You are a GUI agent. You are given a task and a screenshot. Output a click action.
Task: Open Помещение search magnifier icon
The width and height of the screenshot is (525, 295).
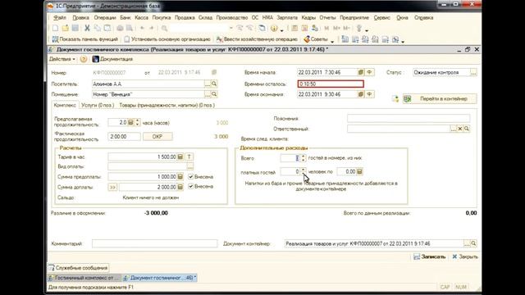[x=214, y=94]
